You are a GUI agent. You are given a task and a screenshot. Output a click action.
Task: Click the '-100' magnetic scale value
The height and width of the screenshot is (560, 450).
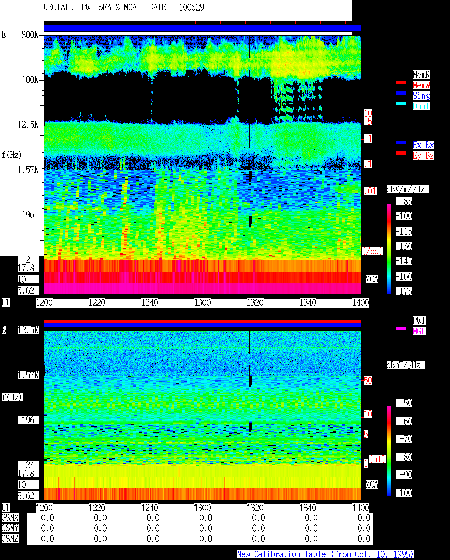[404, 493]
